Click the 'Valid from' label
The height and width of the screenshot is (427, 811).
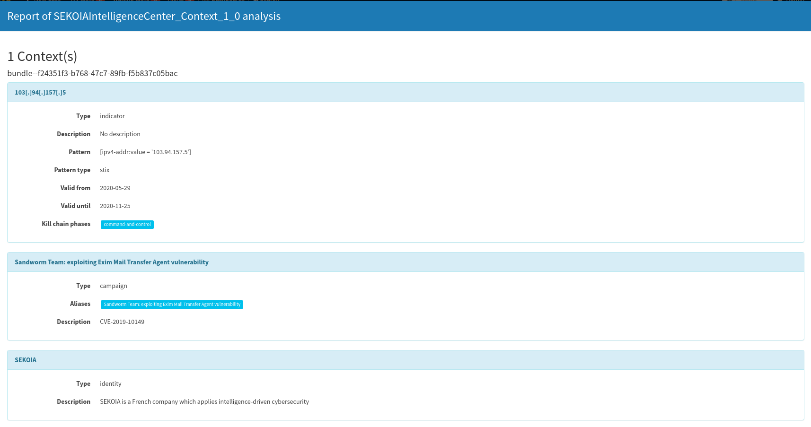click(75, 188)
